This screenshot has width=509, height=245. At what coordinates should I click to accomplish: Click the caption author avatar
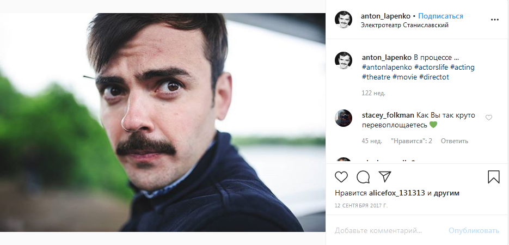pyautogui.click(x=344, y=61)
